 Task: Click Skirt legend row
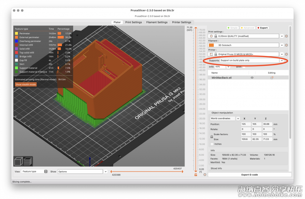pos(43,64)
